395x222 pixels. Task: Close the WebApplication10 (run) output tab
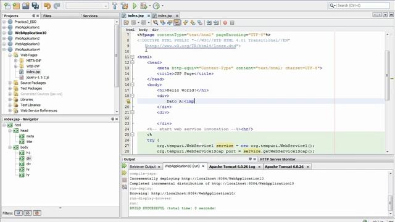pyautogui.click(x=203, y=166)
